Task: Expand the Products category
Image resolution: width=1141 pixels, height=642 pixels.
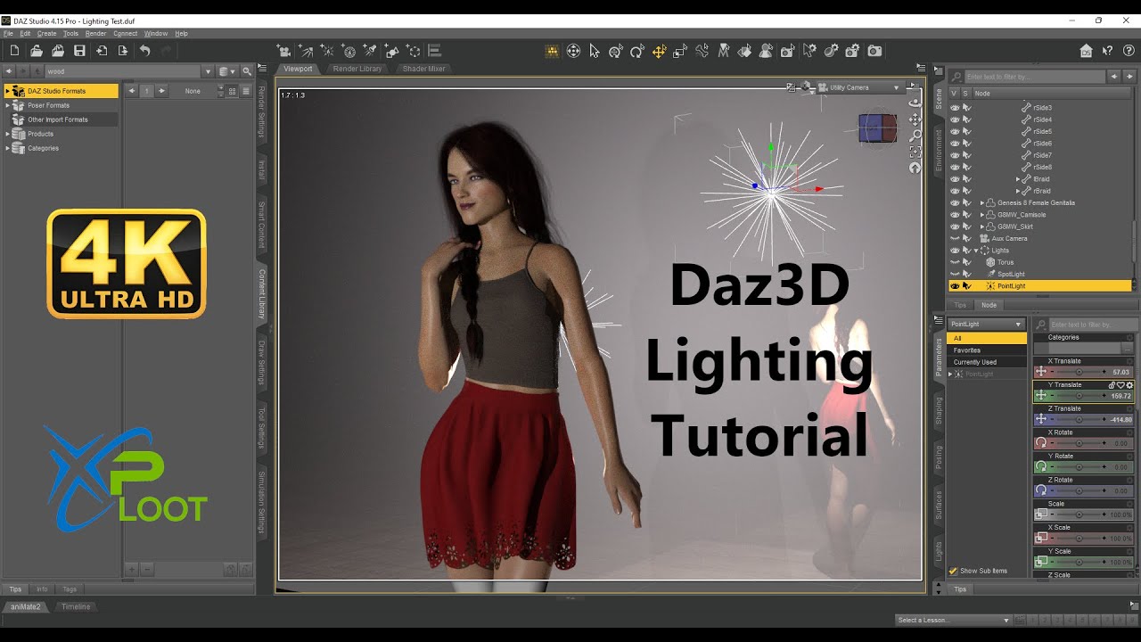Action: point(8,134)
